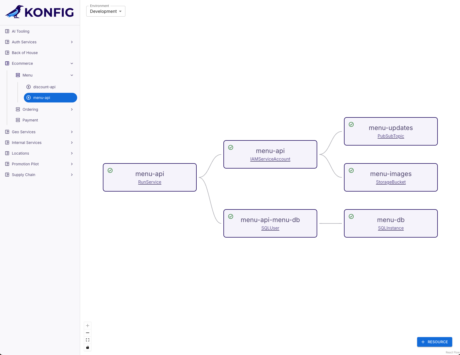Image resolution: width=460 pixels, height=355 pixels.
Task: Expand the Auth Services chevron
Action: point(72,42)
